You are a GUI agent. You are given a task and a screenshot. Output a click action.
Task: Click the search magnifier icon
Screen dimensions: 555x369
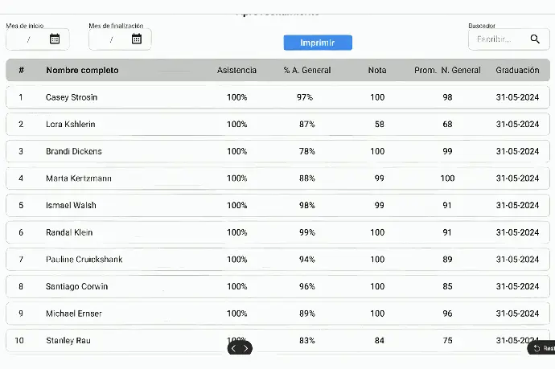[535, 39]
